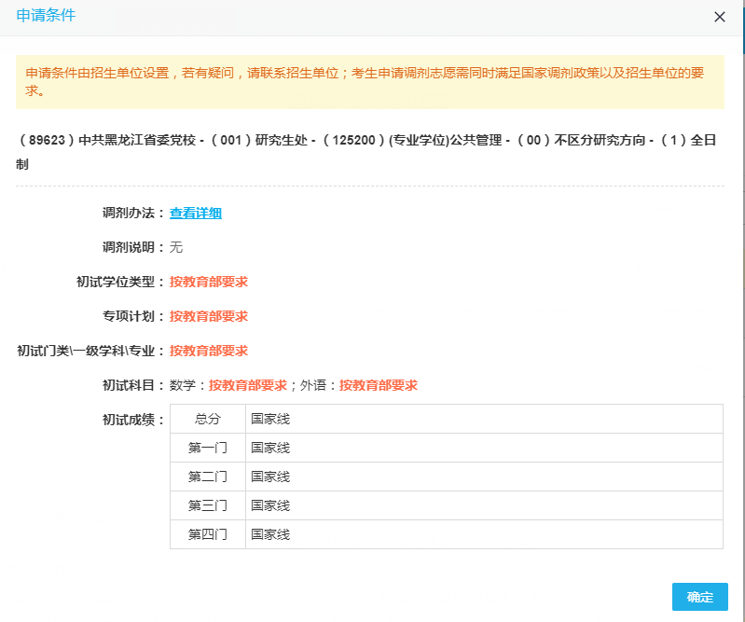This screenshot has height=622, width=745.
Task: Click the 初试成绩 label
Action: 133,420
